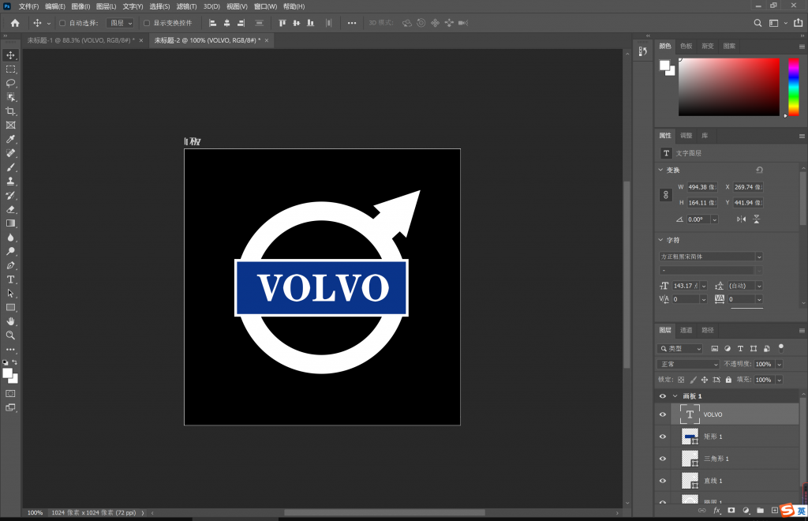Open the 滤镜(T) menu
Viewport: 808px width, 521px height.
pos(187,6)
